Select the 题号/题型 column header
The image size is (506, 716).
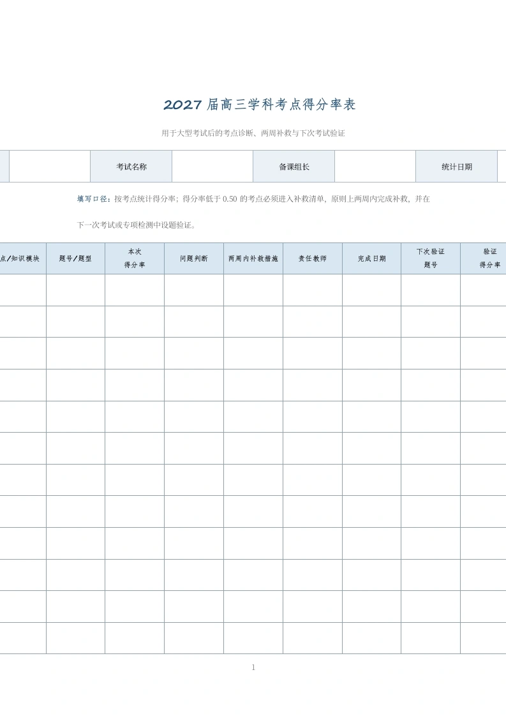coord(75,258)
